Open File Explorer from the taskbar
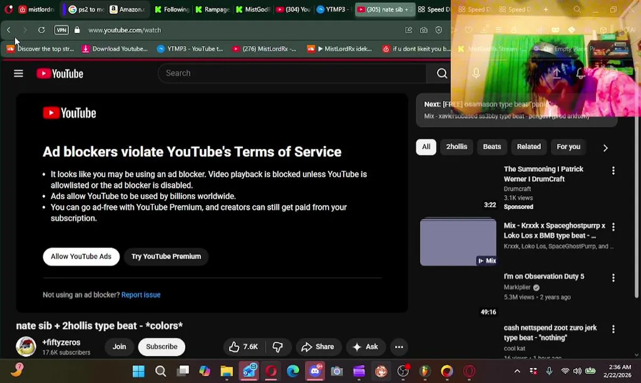 click(x=227, y=371)
